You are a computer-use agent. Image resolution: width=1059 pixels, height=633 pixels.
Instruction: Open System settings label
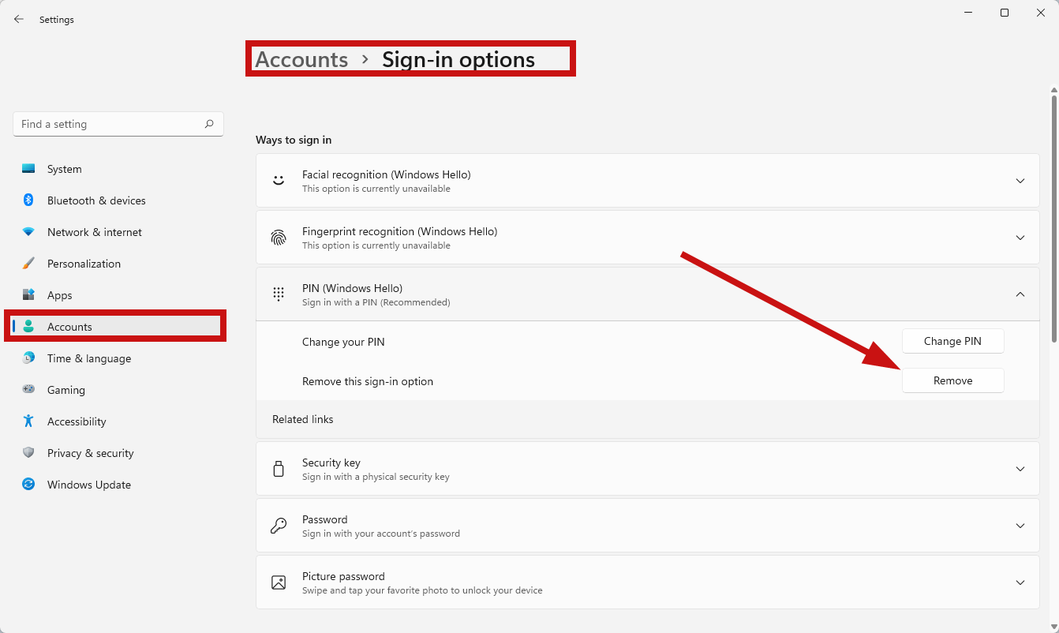[64, 169]
